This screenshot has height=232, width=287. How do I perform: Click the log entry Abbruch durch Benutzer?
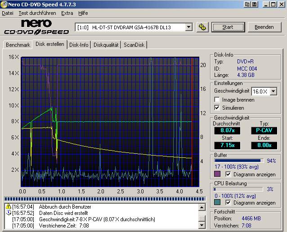[x=65, y=207]
